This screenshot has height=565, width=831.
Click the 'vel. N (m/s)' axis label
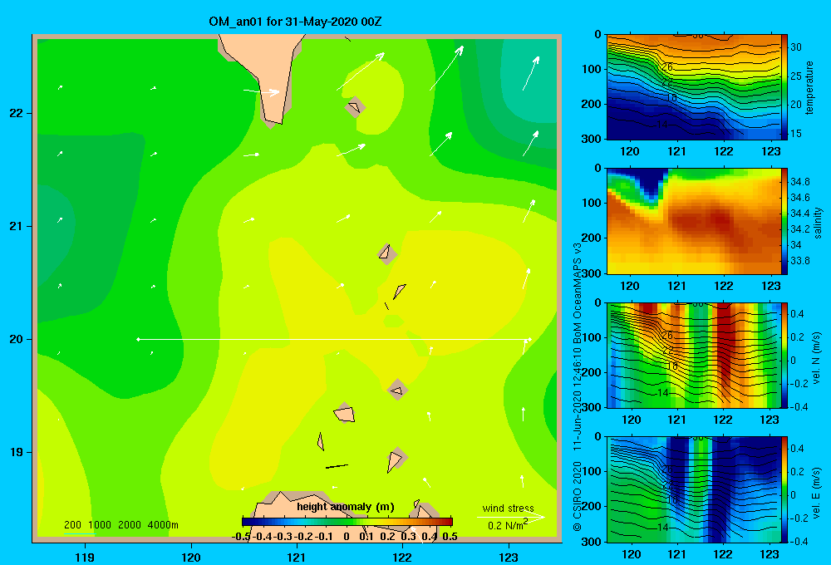(x=816, y=358)
